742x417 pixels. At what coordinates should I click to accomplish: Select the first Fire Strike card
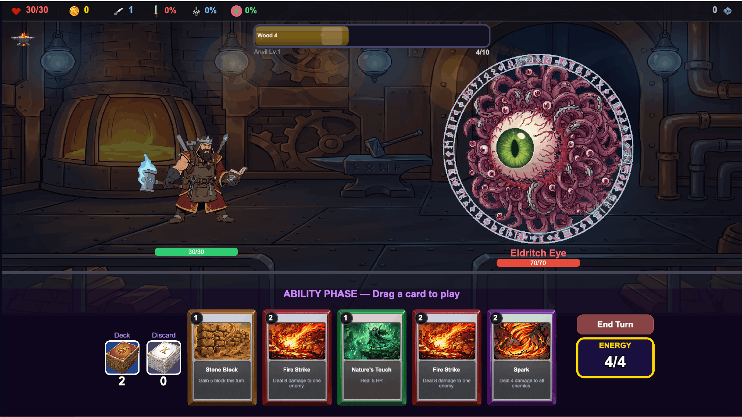297,358
